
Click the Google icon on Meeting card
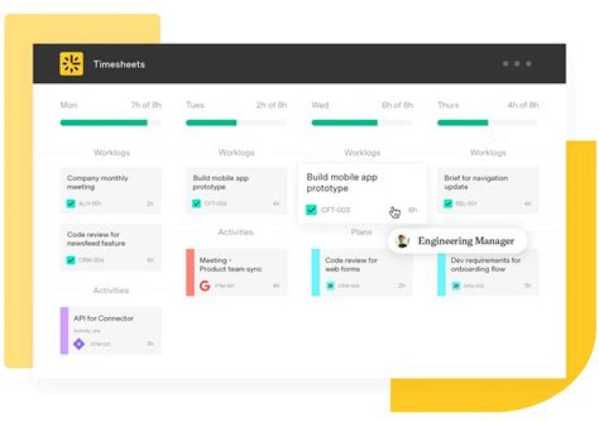point(205,285)
